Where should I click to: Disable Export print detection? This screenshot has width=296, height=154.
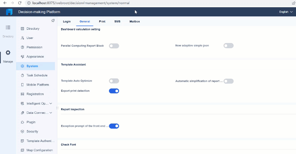114,91
